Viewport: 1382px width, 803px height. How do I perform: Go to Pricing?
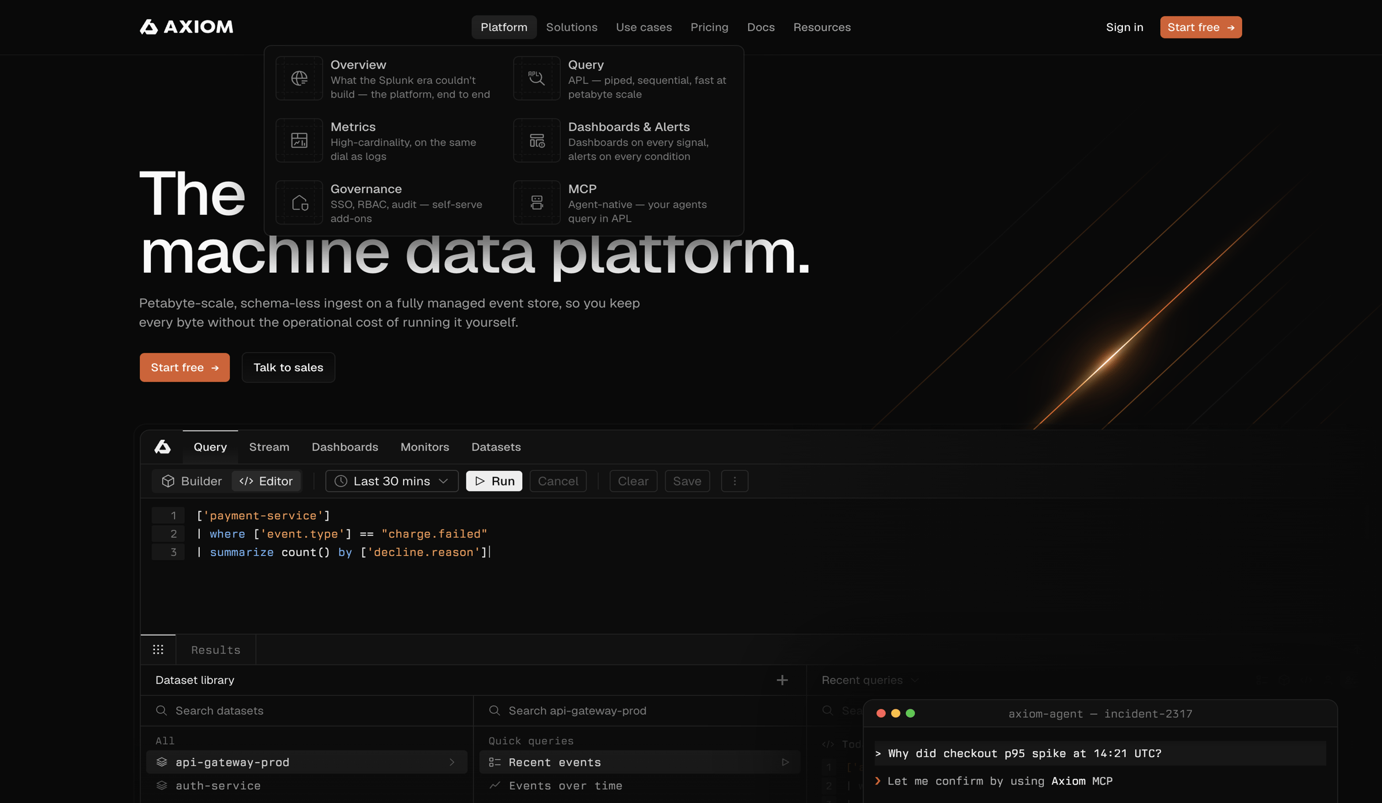point(709,27)
